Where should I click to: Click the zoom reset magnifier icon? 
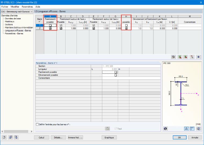click(199, 128)
